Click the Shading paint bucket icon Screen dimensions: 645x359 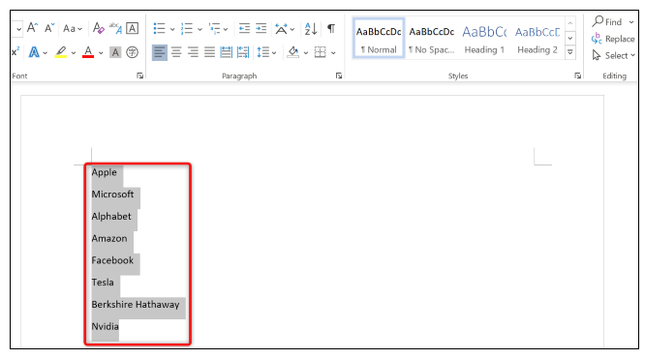click(x=292, y=52)
